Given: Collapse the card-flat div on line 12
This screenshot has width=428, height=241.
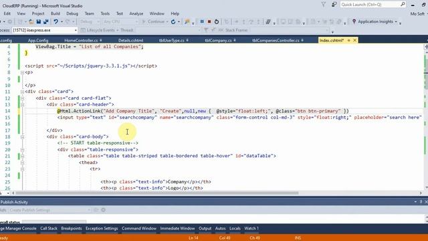Looking at the screenshot, I should point(22,98).
